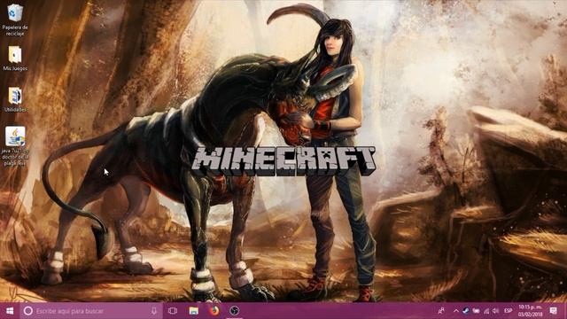Open Task View on the taskbar
Image resolution: width=567 pixels, height=319 pixels.
(173, 311)
